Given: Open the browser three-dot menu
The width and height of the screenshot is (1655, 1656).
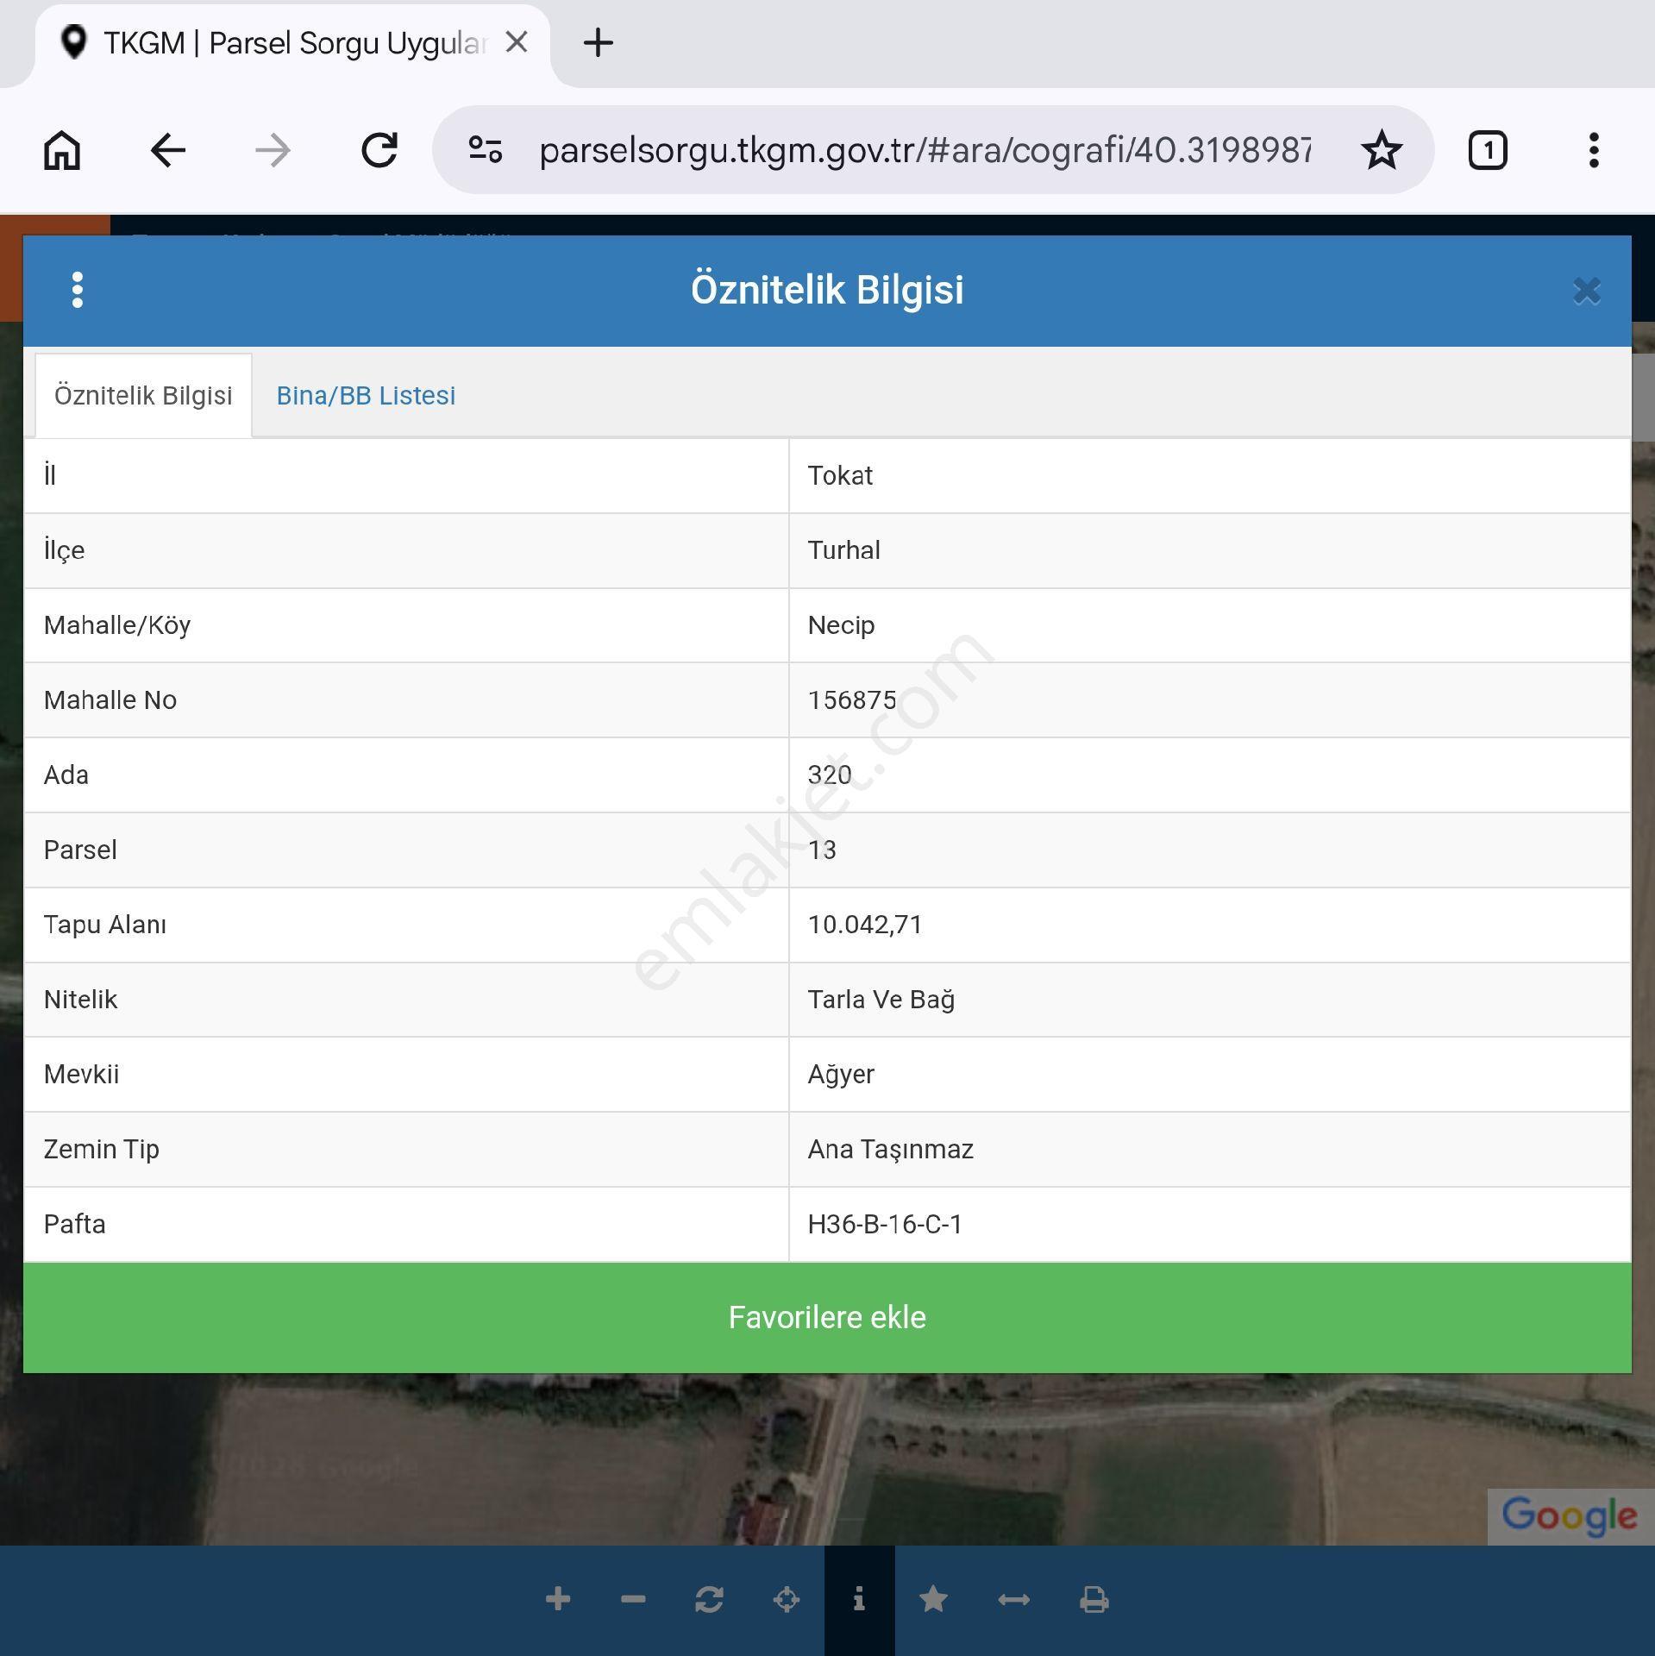Looking at the screenshot, I should click(x=1594, y=150).
